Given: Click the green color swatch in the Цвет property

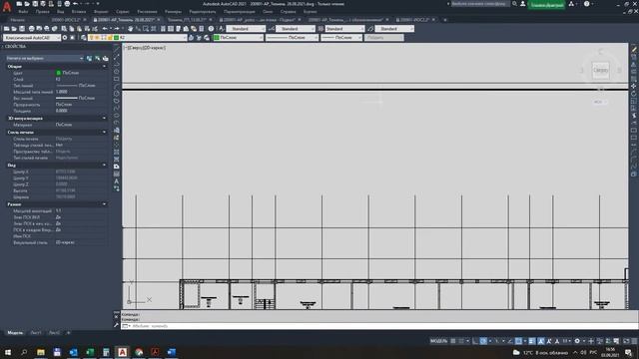Looking at the screenshot, I should pyautogui.click(x=58, y=73).
